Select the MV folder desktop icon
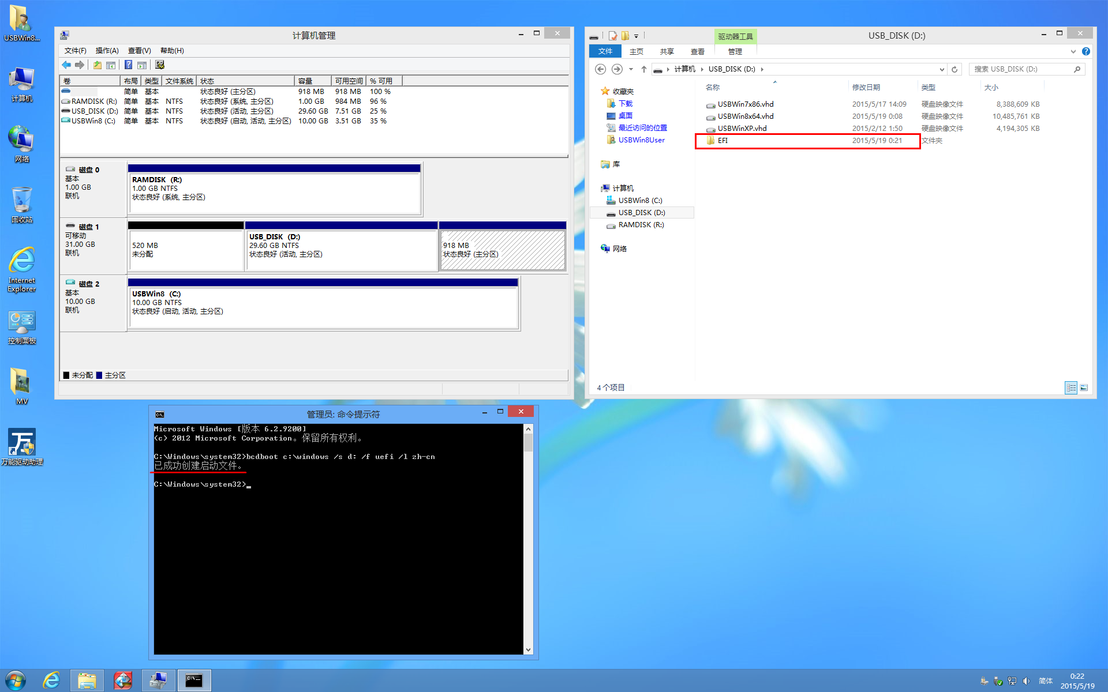Screen dimensions: 1108x692 [x=21, y=386]
